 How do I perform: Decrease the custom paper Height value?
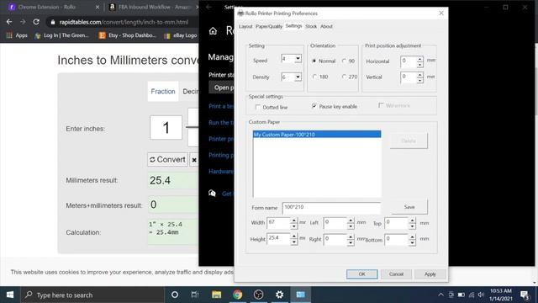tap(293, 242)
